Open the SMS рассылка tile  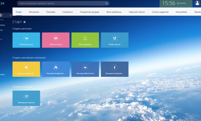coord(56,40)
